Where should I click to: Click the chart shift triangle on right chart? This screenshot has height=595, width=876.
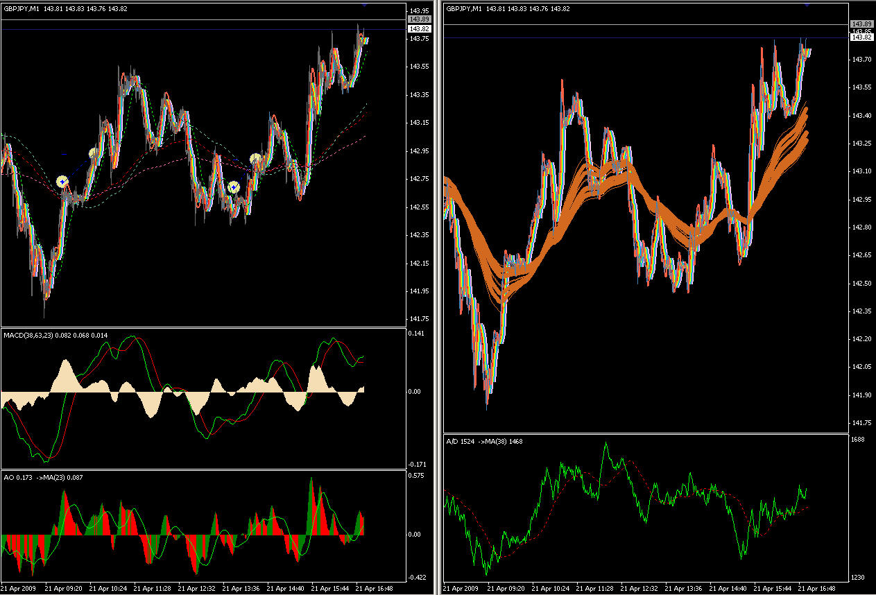tap(807, 5)
